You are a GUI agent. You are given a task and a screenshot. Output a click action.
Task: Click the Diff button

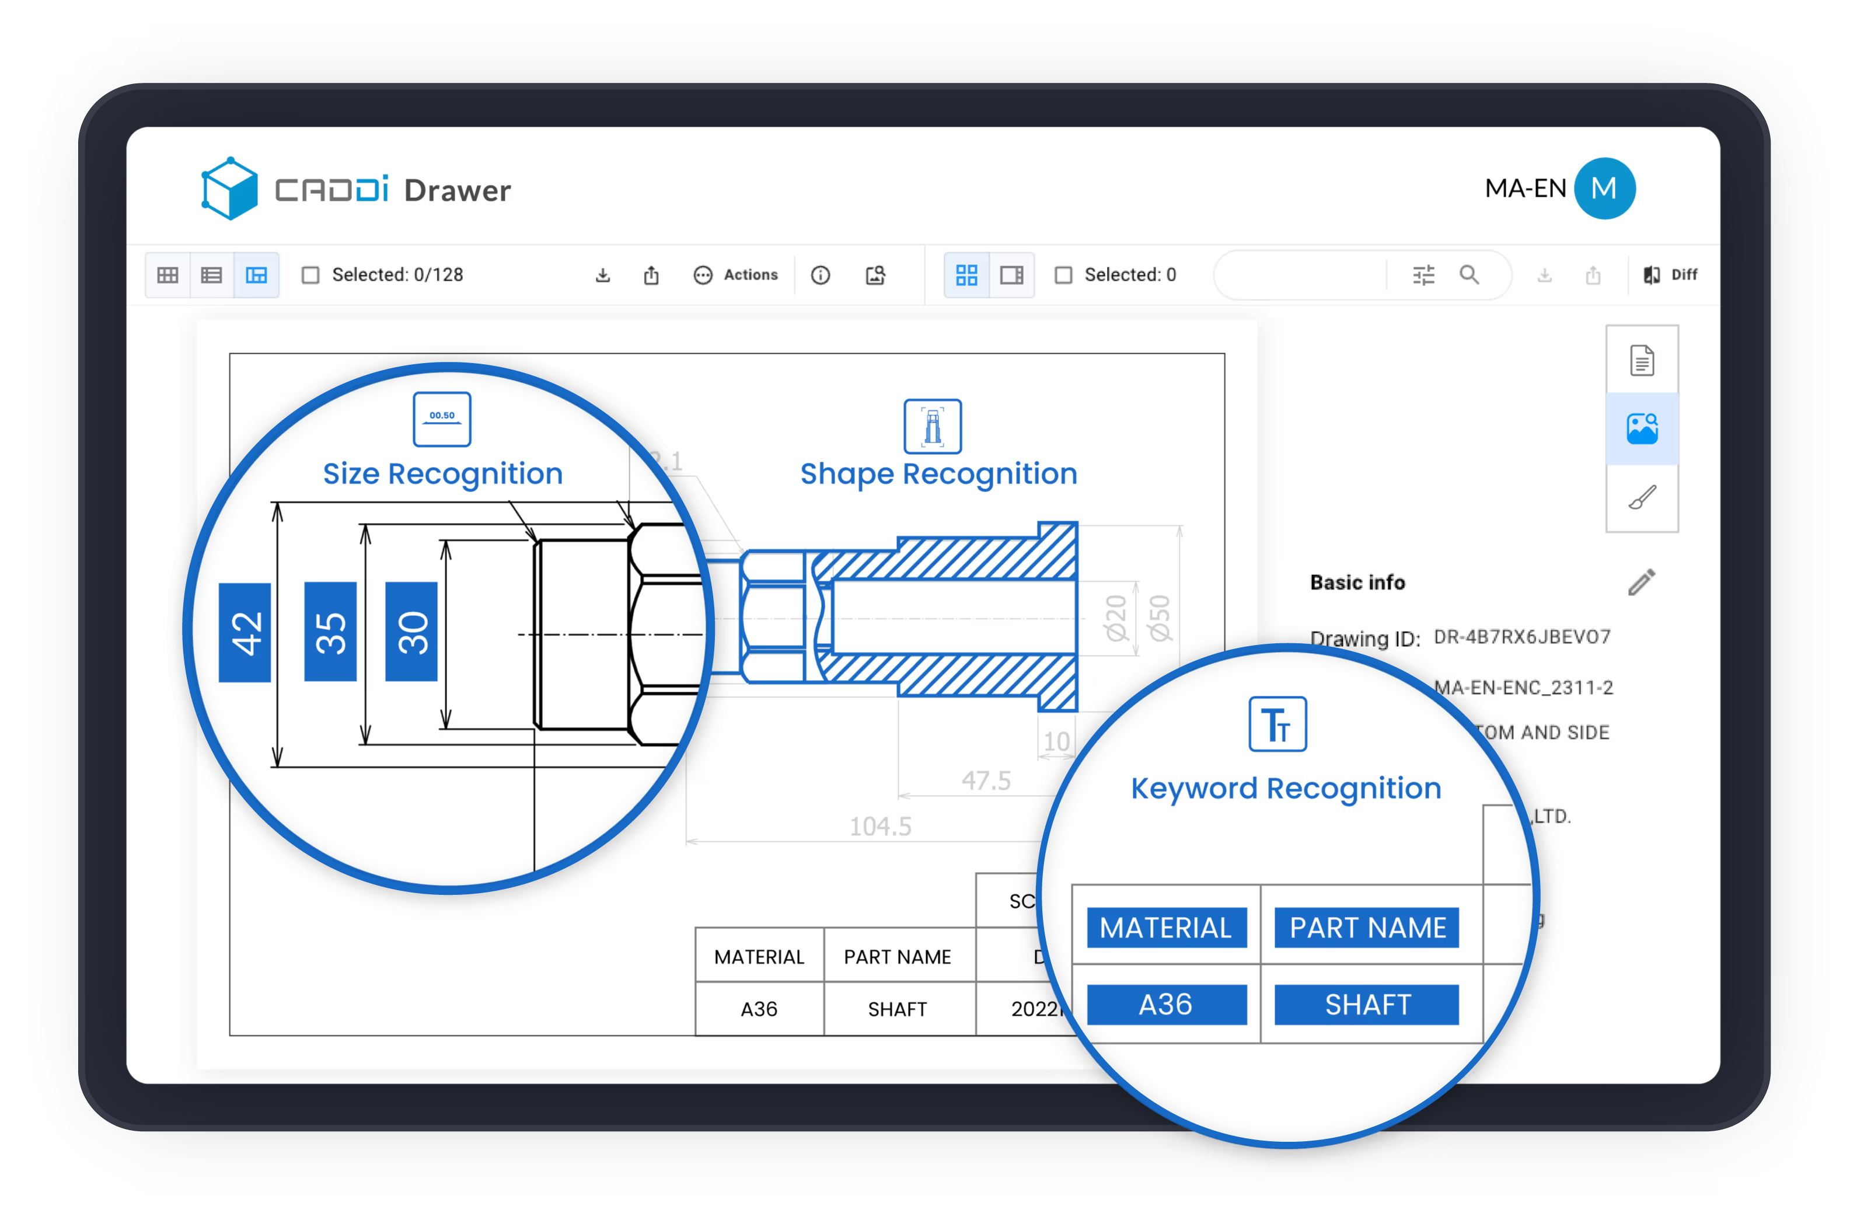[x=1670, y=275]
